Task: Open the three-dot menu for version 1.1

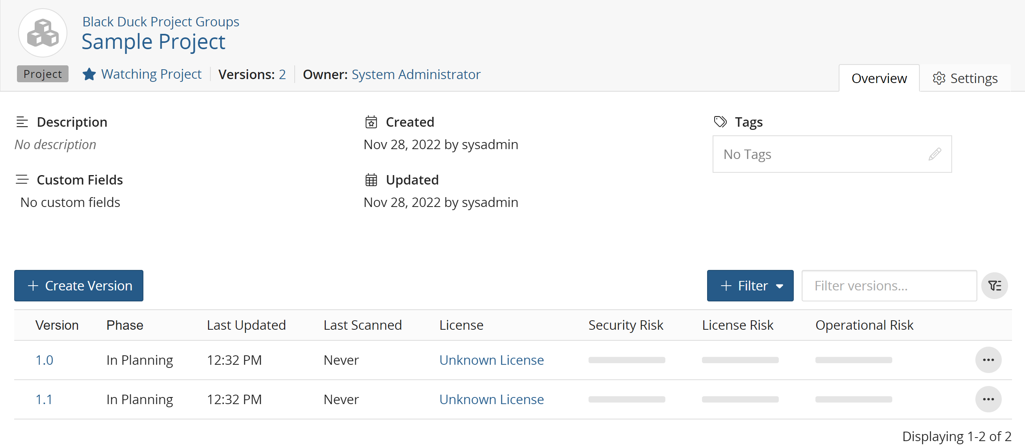Action: (988, 399)
